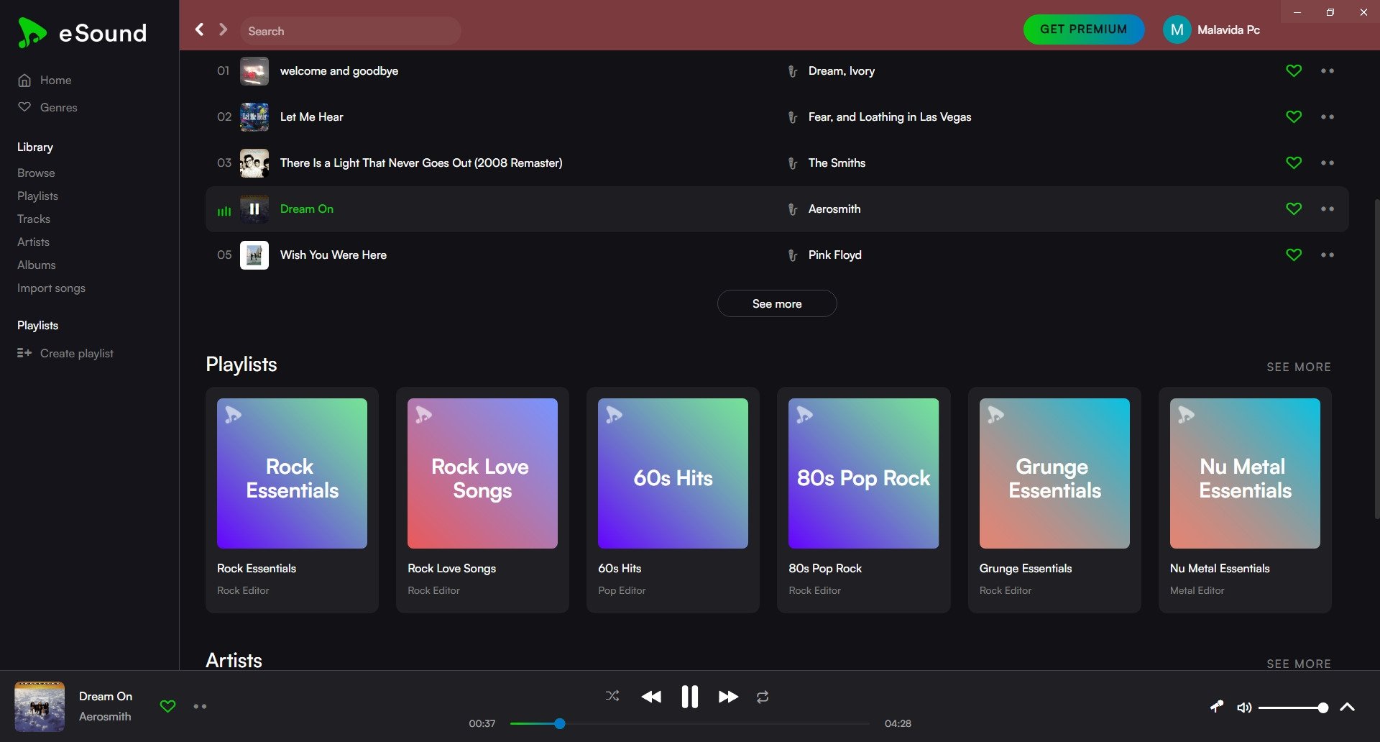Pause playback in the player bar
The height and width of the screenshot is (742, 1380).
689,696
